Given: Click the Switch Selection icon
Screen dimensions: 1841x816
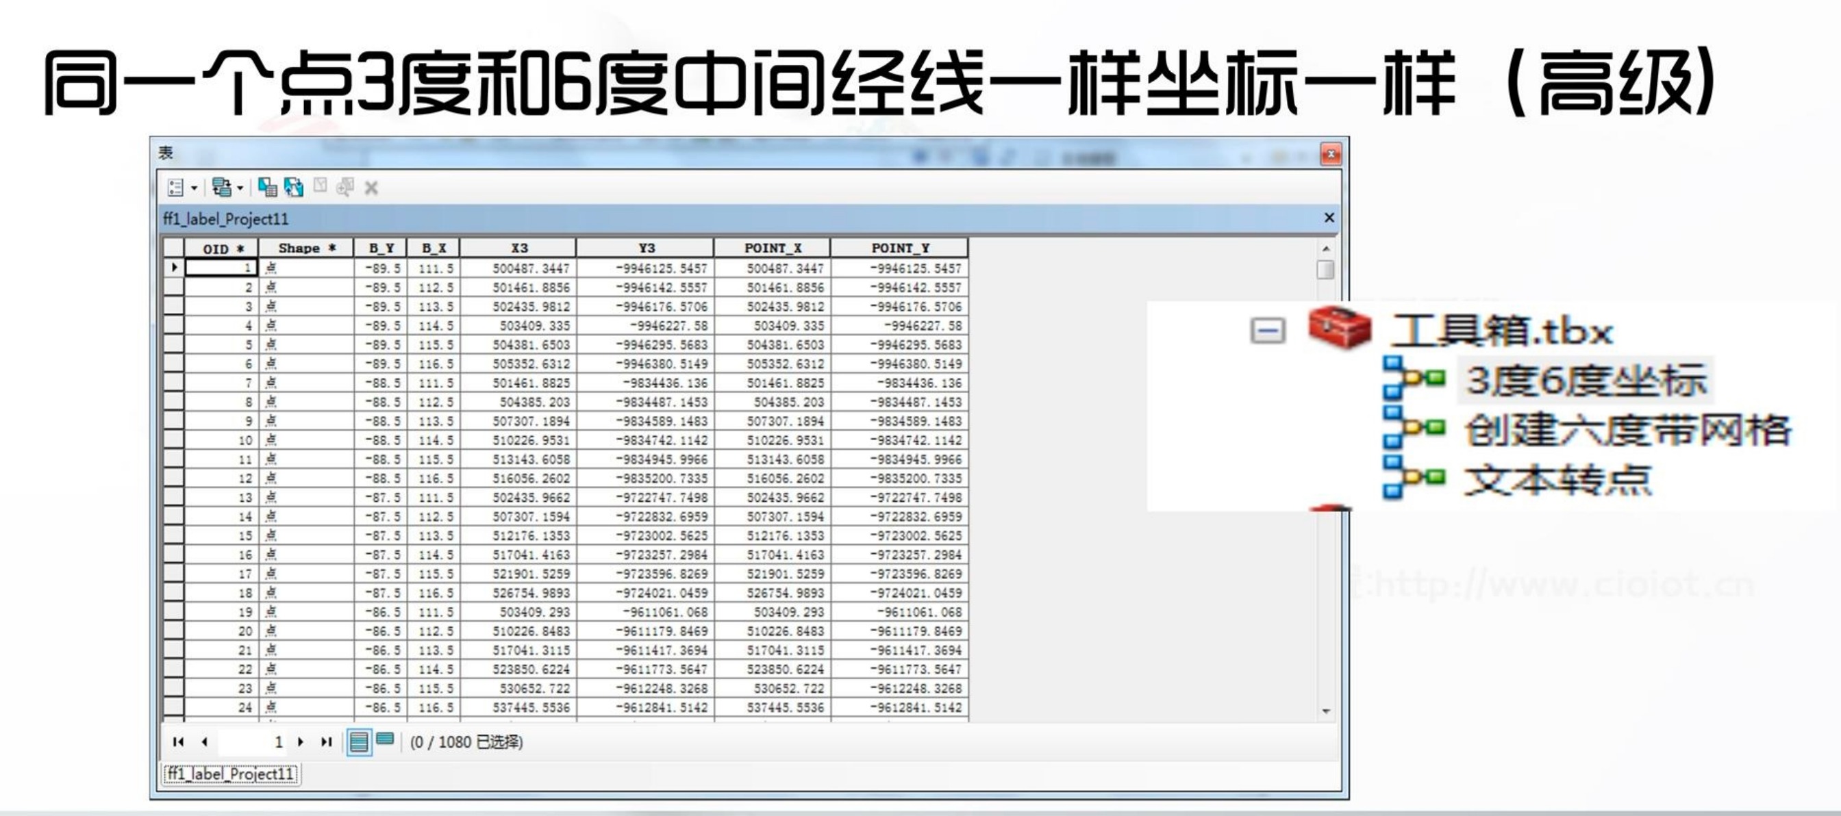Looking at the screenshot, I should tap(294, 187).
